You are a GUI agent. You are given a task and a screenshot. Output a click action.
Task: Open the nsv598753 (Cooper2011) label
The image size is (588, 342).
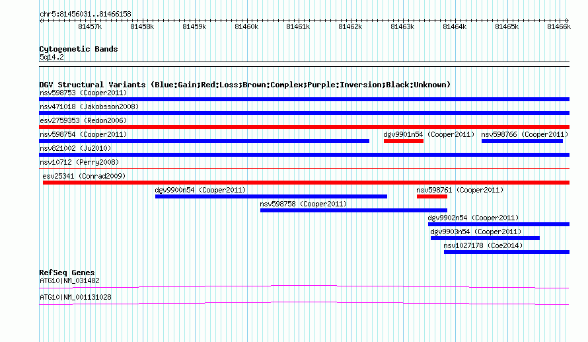[83, 93]
